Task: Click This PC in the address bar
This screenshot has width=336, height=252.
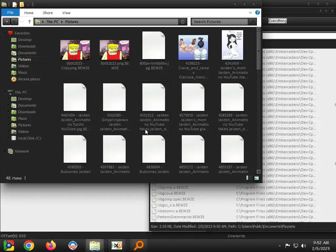Action: pos(52,22)
